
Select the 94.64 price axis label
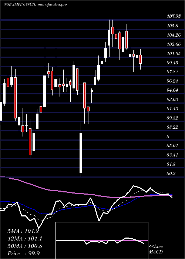173,90
